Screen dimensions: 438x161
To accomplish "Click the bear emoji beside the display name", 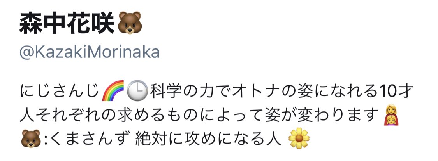I will 130,23.
